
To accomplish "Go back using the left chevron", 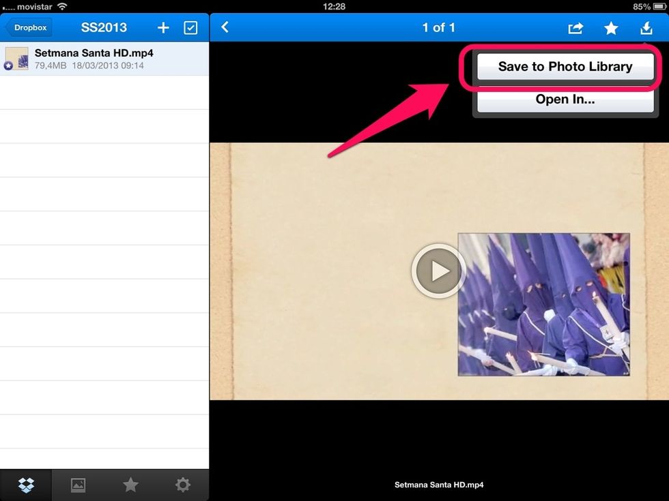I will tap(225, 28).
